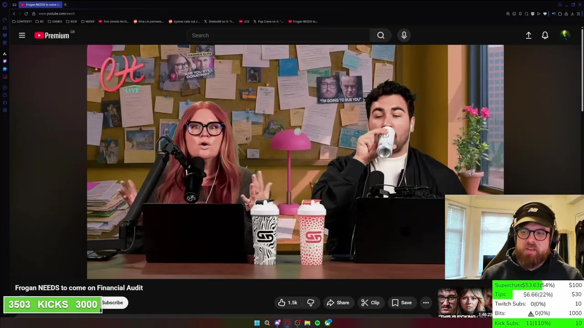Click the Clip button
Viewport: 584px width, 328px height.
[x=370, y=302]
